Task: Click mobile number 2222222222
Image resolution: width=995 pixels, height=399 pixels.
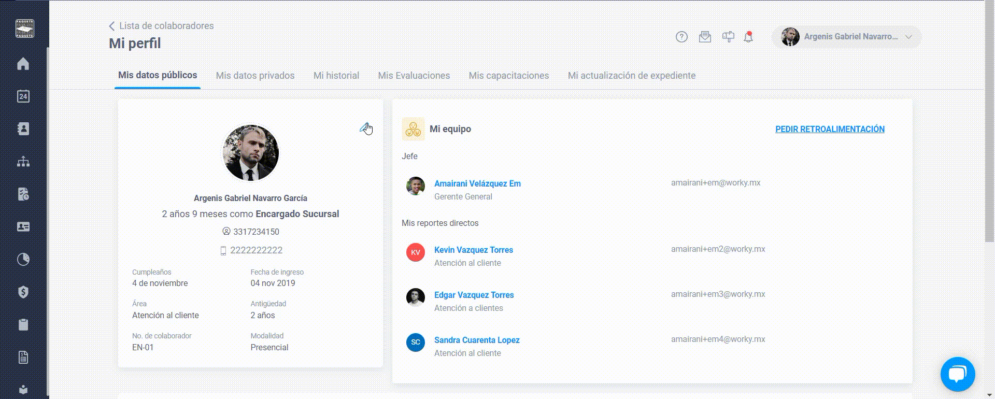Action: tap(257, 250)
